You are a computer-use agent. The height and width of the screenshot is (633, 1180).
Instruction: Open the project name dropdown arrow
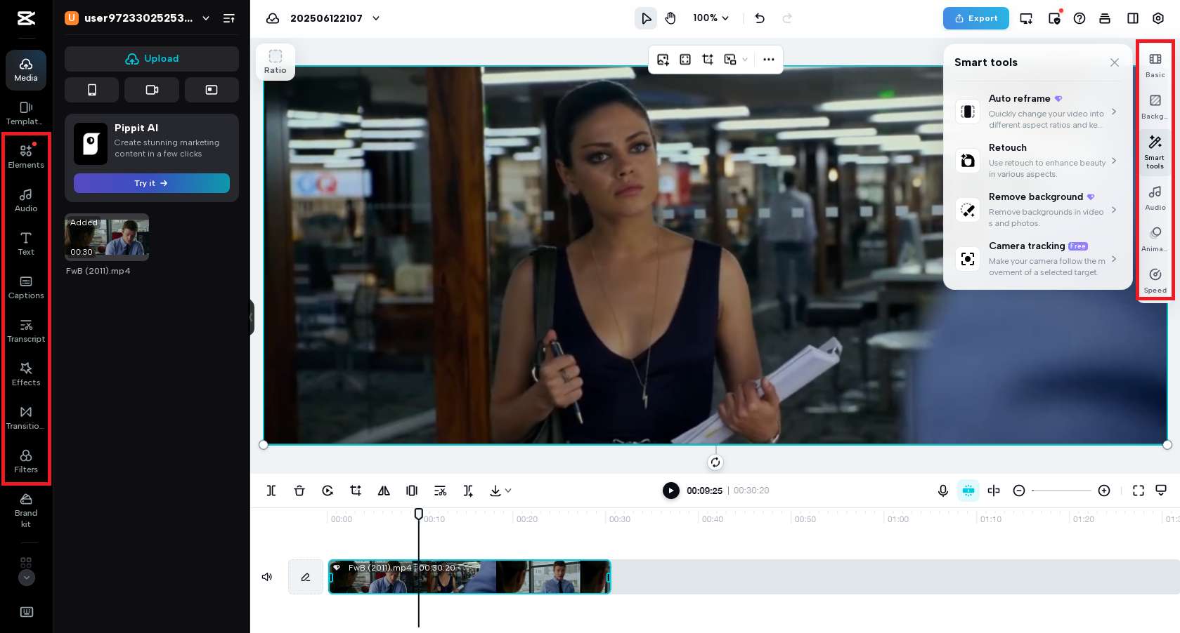click(376, 18)
